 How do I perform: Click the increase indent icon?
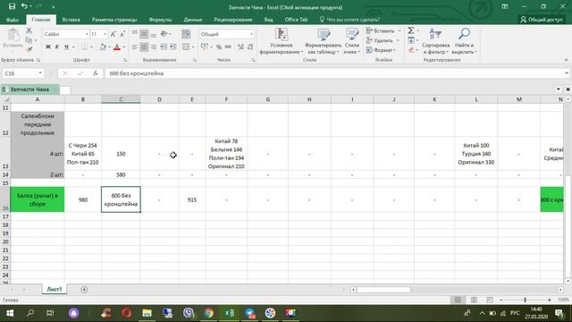[172, 47]
